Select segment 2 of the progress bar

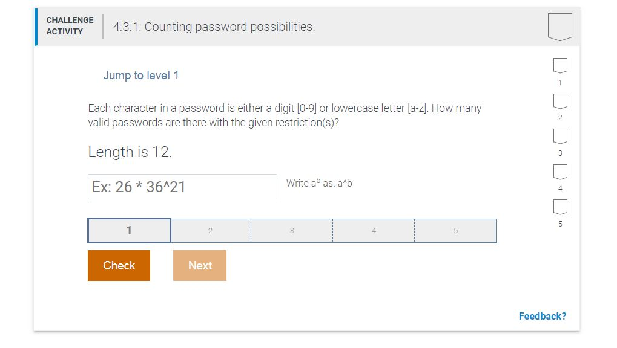(x=210, y=230)
